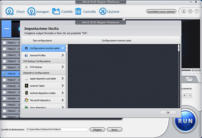
Task: Click the Tipo configurazione column header
Action: click(42, 40)
